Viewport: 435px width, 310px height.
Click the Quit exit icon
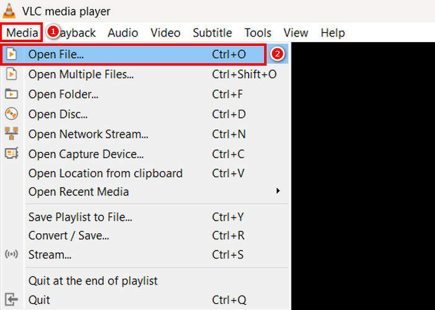pyautogui.click(x=11, y=300)
